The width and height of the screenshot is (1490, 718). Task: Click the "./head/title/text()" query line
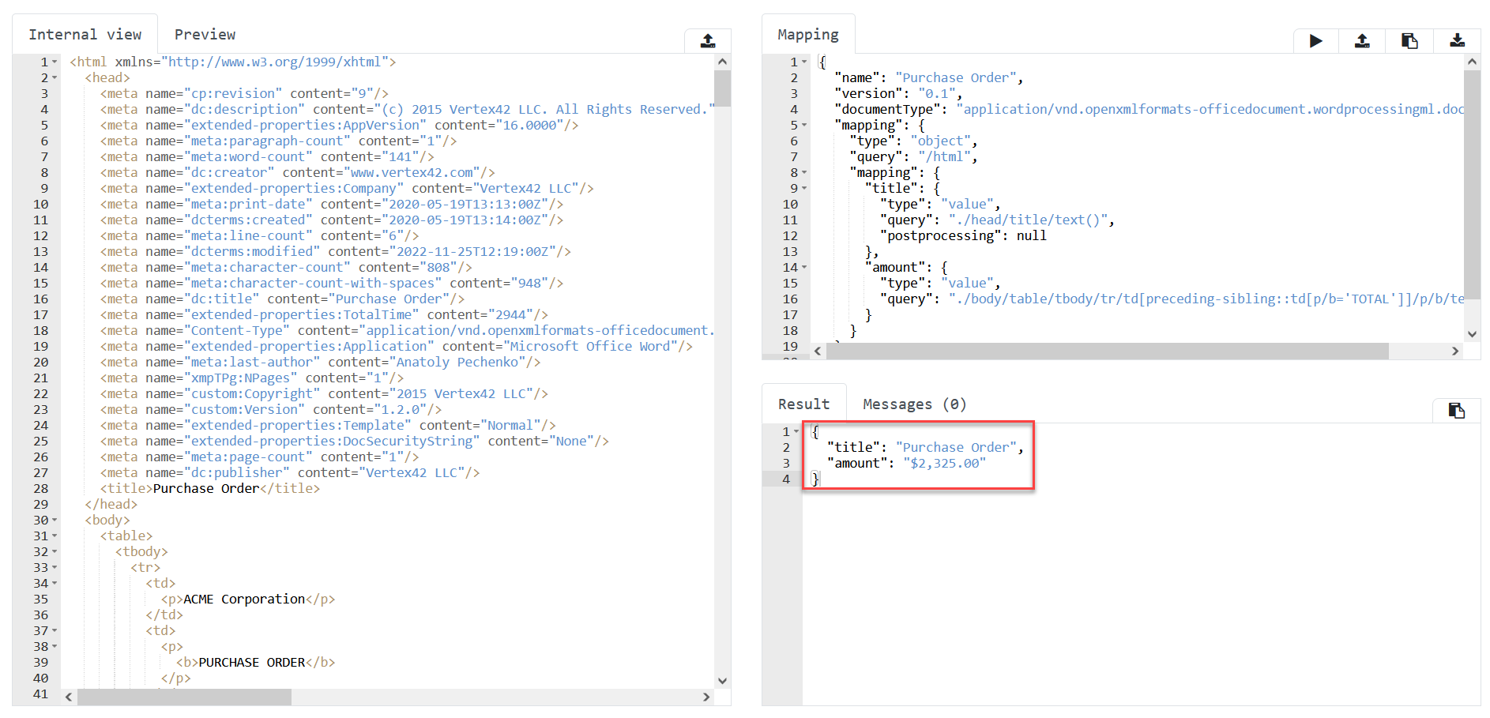click(998, 220)
